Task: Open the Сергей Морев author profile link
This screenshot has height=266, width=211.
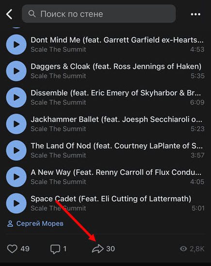Action: (x=40, y=223)
